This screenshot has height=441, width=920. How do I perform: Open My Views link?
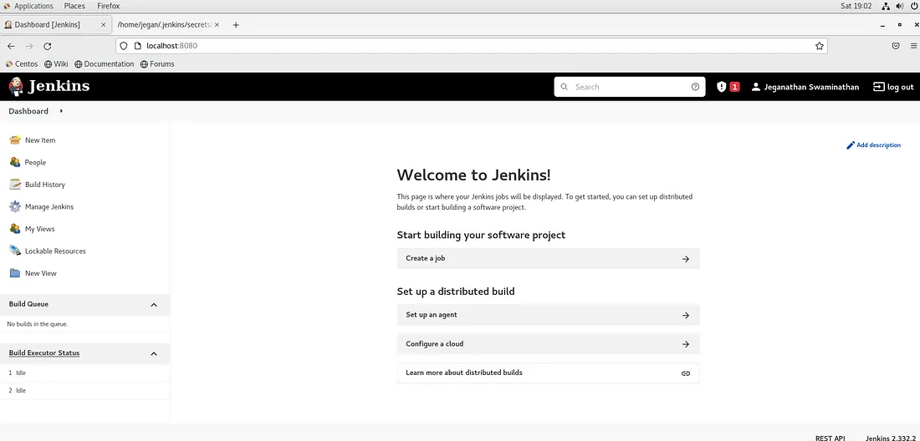click(39, 230)
